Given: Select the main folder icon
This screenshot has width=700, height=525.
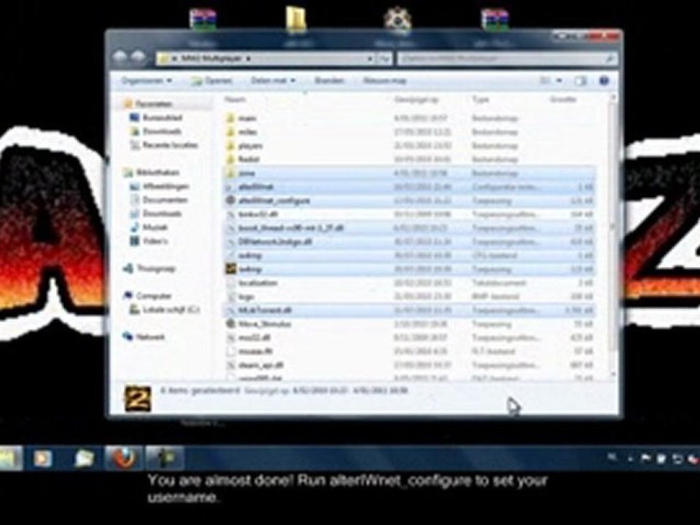Looking at the screenshot, I should (x=230, y=118).
